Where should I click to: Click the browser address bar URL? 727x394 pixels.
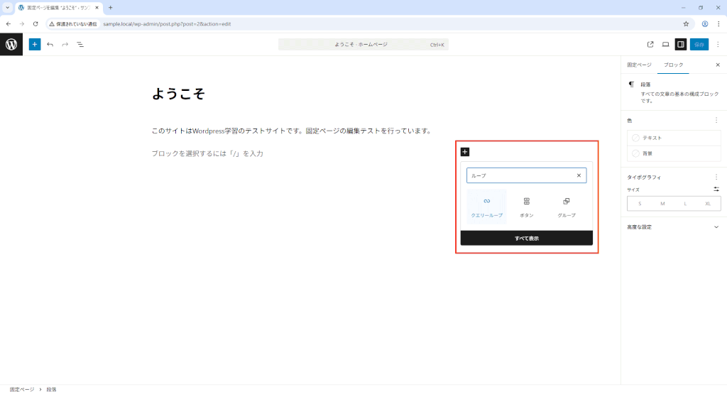tap(167, 23)
